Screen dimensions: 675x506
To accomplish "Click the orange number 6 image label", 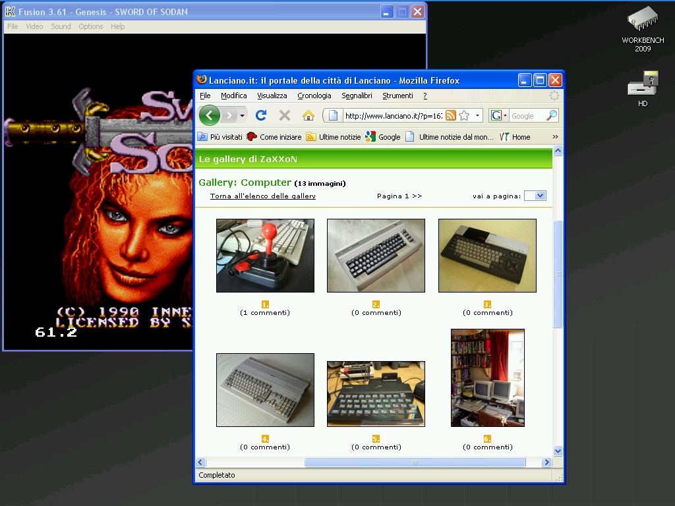I will tap(487, 438).
